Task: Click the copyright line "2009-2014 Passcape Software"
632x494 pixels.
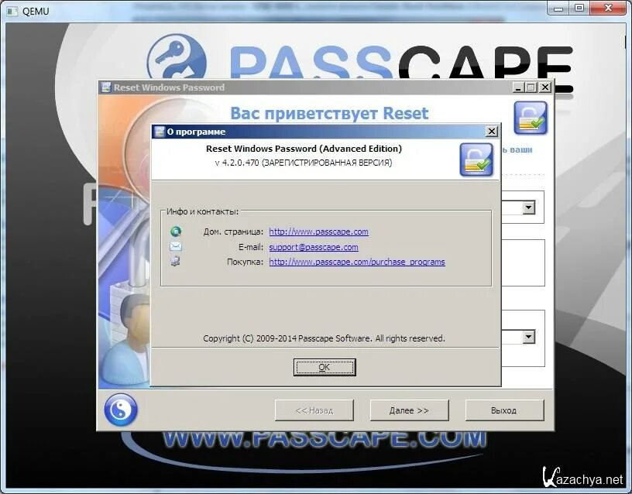Action: 313,338
